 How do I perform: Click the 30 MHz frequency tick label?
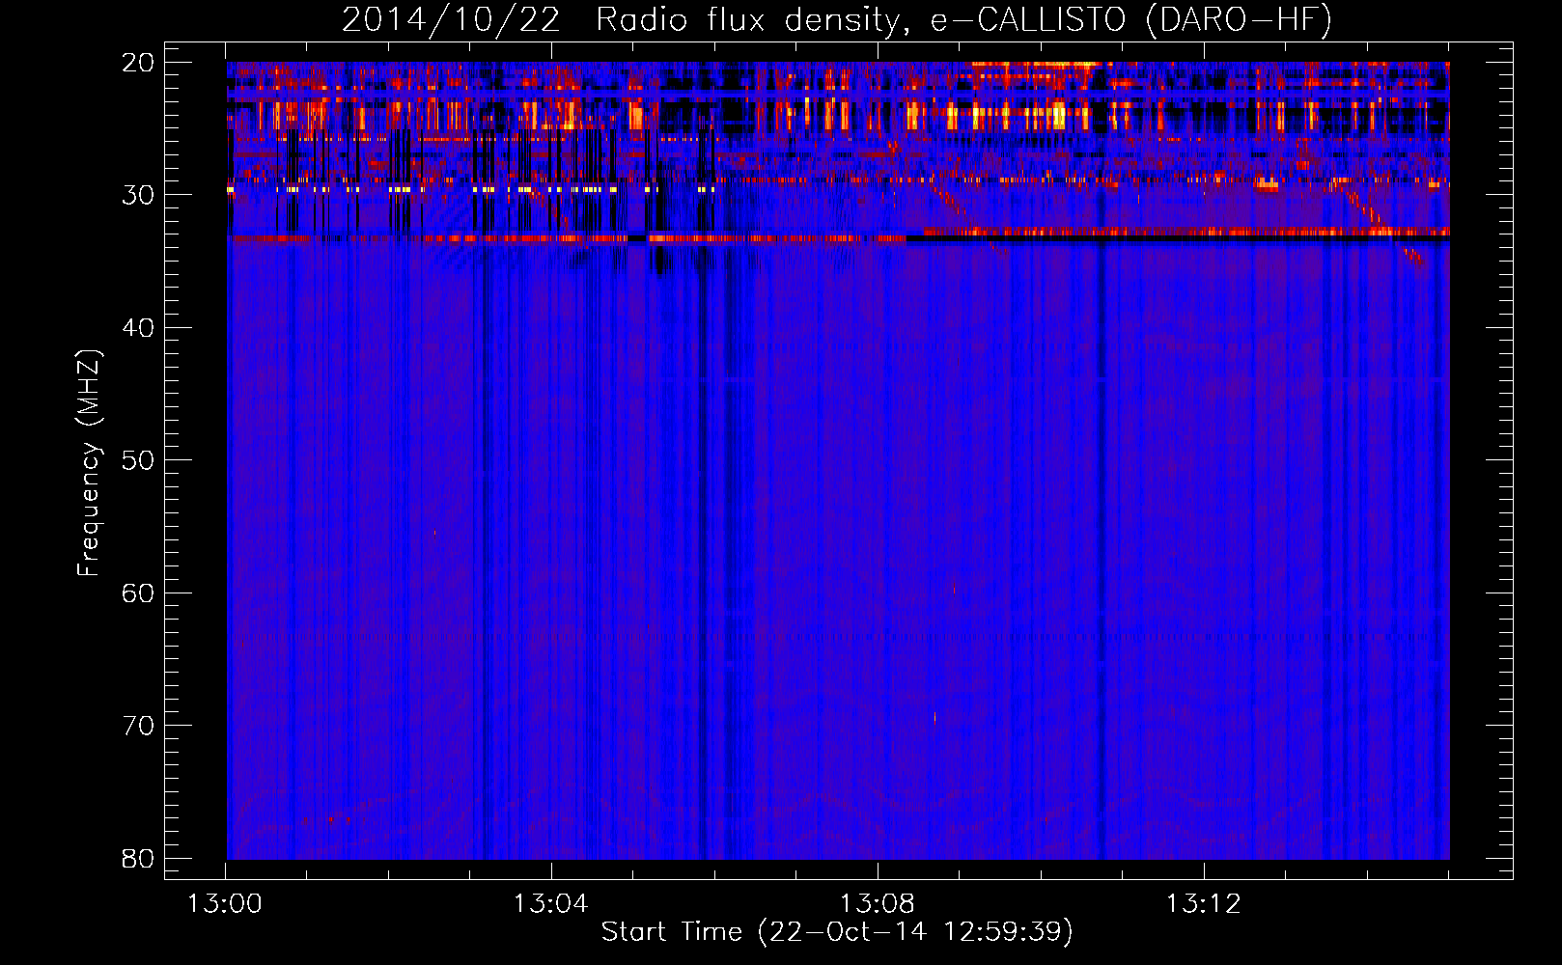pos(138,195)
